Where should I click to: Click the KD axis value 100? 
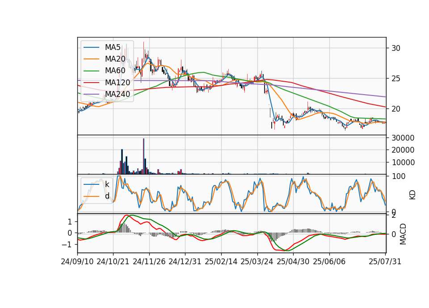[398, 177]
